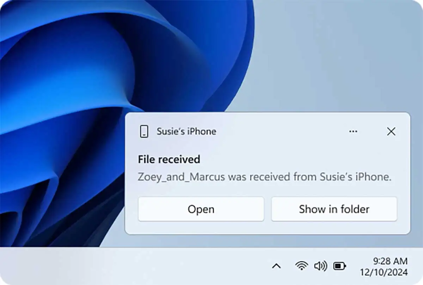Viewport: 423px width, 285px height.
Task: Dismiss the notification with the X
Action: [391, 131]
